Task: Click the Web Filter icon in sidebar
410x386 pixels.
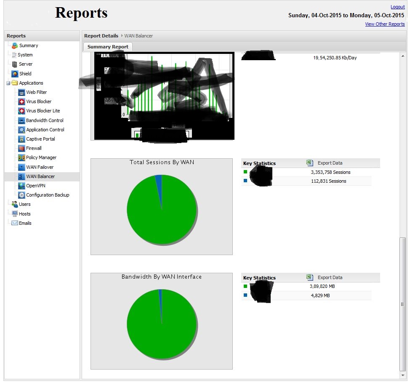Action: tap(22, 92)
